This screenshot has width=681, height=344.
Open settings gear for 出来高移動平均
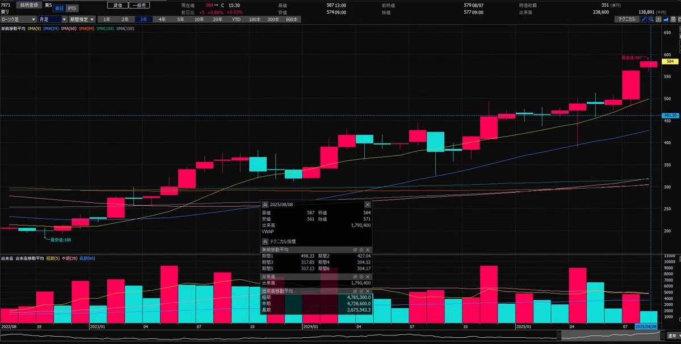point(361,290)
